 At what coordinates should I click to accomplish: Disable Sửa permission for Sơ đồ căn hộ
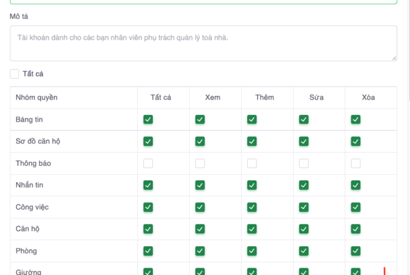pyautogui.click(x=304, y=141)
